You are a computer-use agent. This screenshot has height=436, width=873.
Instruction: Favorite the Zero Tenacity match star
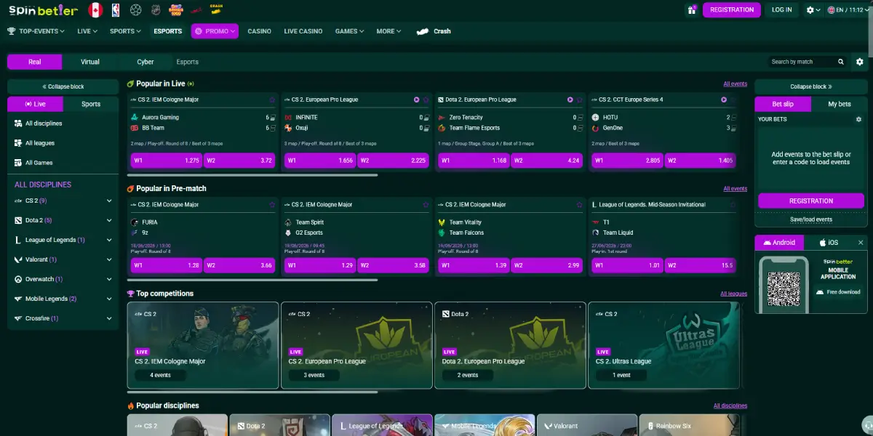580,100
